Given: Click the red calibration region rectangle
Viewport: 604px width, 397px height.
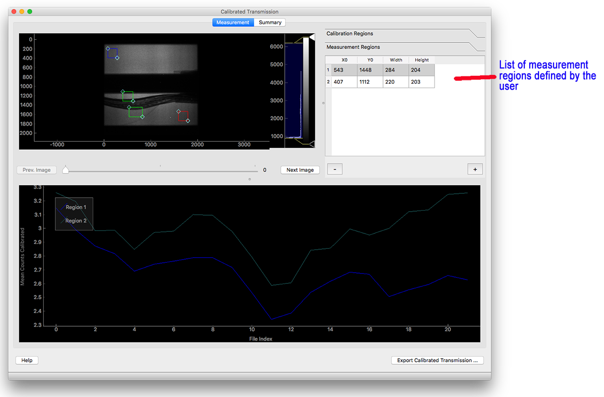Looking at the screenshot, I should pos(183,116).
